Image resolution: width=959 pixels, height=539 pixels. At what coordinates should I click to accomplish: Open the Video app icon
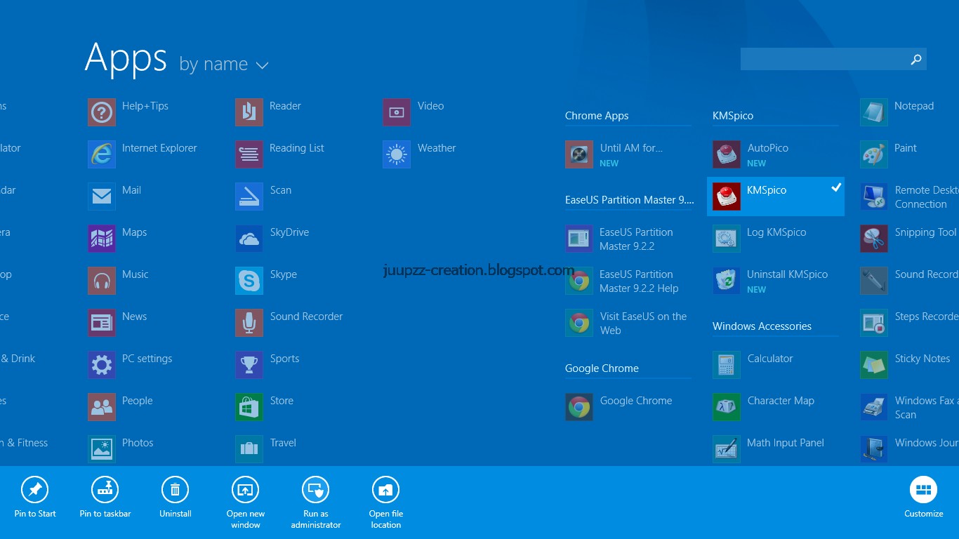pos(397,112)
